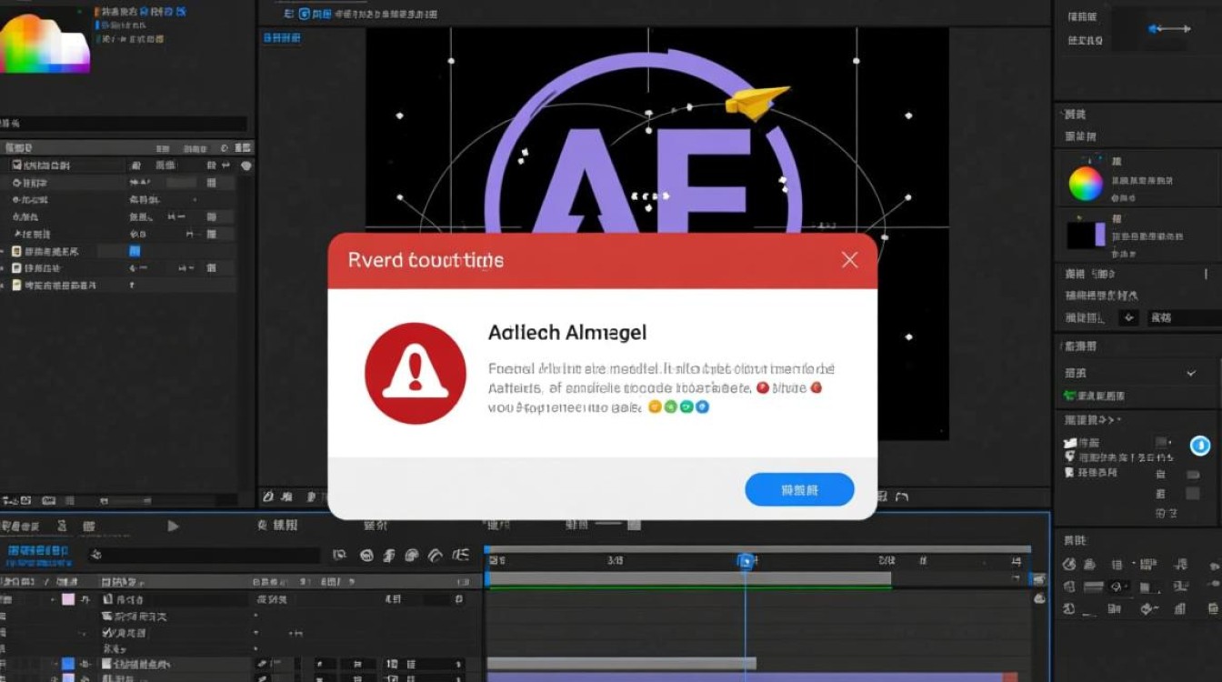1222x682 pixels.
Task: Click the pink color label on the timeline layer
Action: pos(68,599)
